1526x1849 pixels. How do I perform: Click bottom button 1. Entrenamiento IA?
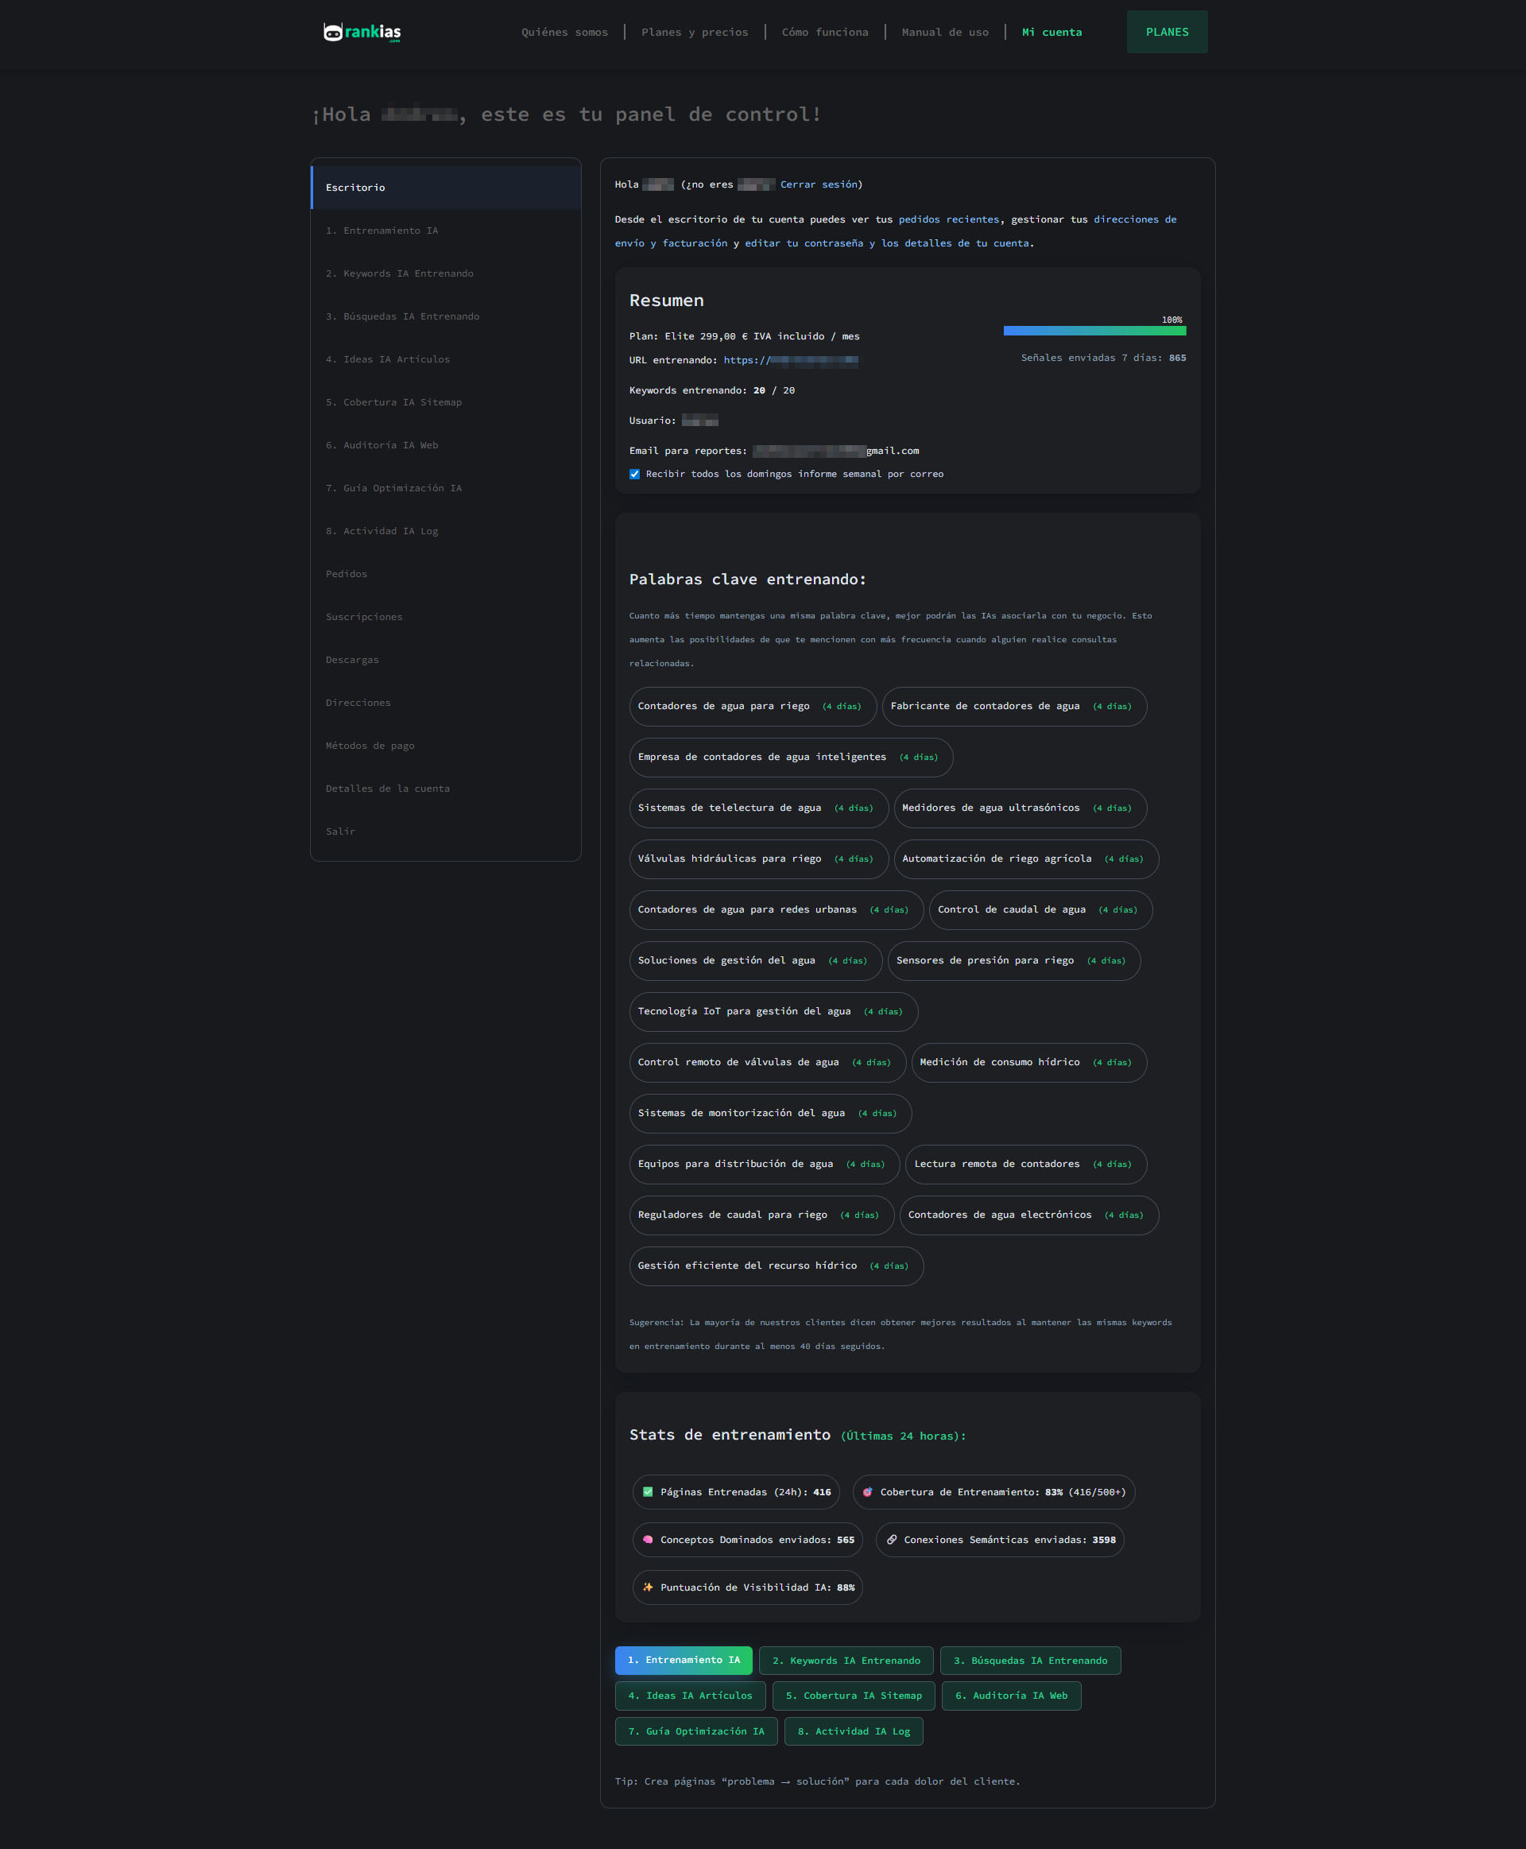tap(683, 1660)
